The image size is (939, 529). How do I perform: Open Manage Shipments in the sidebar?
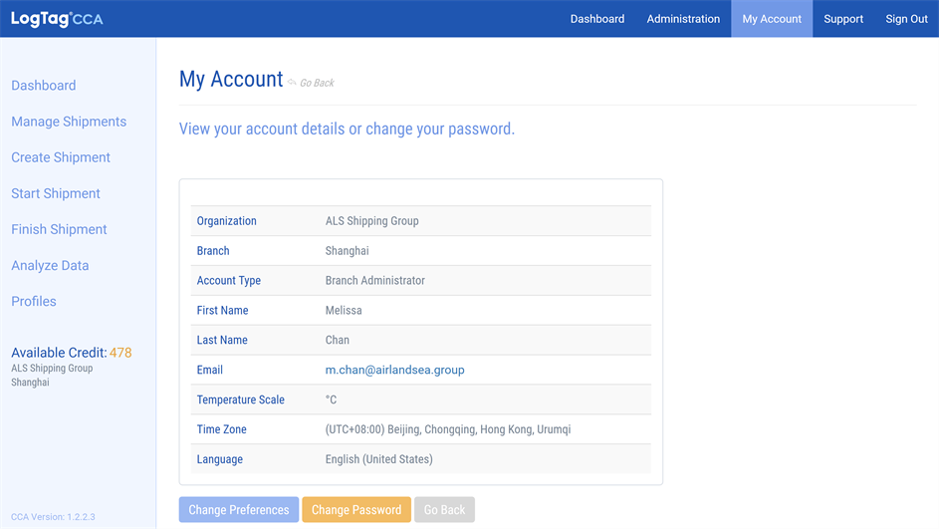pos(69,122)
